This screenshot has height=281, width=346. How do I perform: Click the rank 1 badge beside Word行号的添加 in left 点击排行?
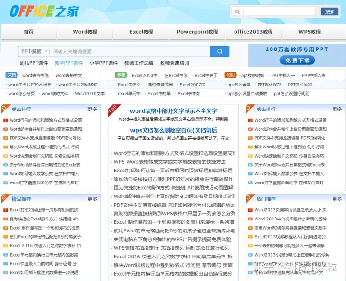click(x=5, y=120)
